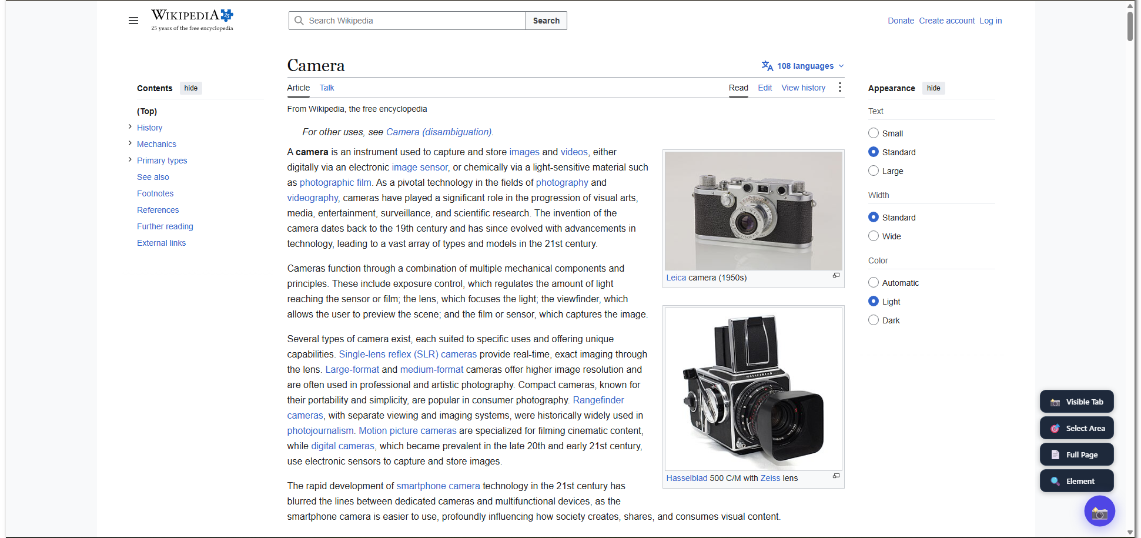Hide the Appearance panel
1141x538 pixels.
[933, 88]
